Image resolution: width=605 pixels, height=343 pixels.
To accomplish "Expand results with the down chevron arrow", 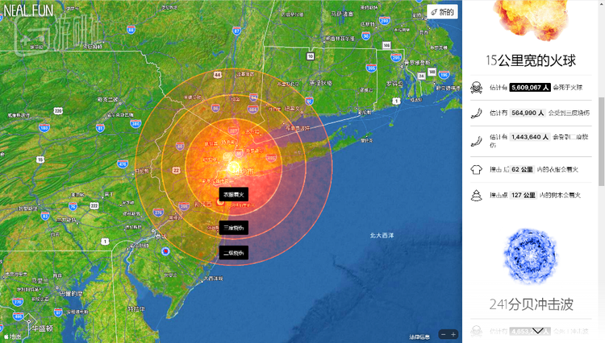I will [537, 331].
